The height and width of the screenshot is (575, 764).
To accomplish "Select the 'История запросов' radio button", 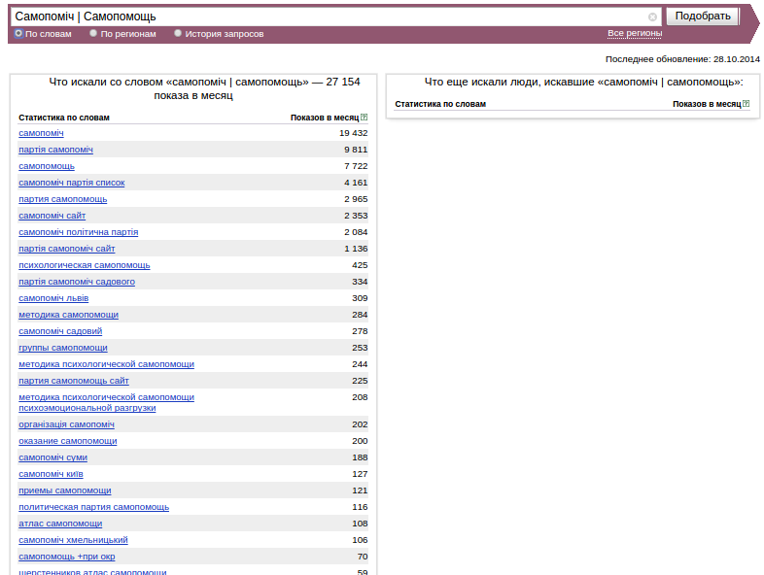I will (178, 33).
